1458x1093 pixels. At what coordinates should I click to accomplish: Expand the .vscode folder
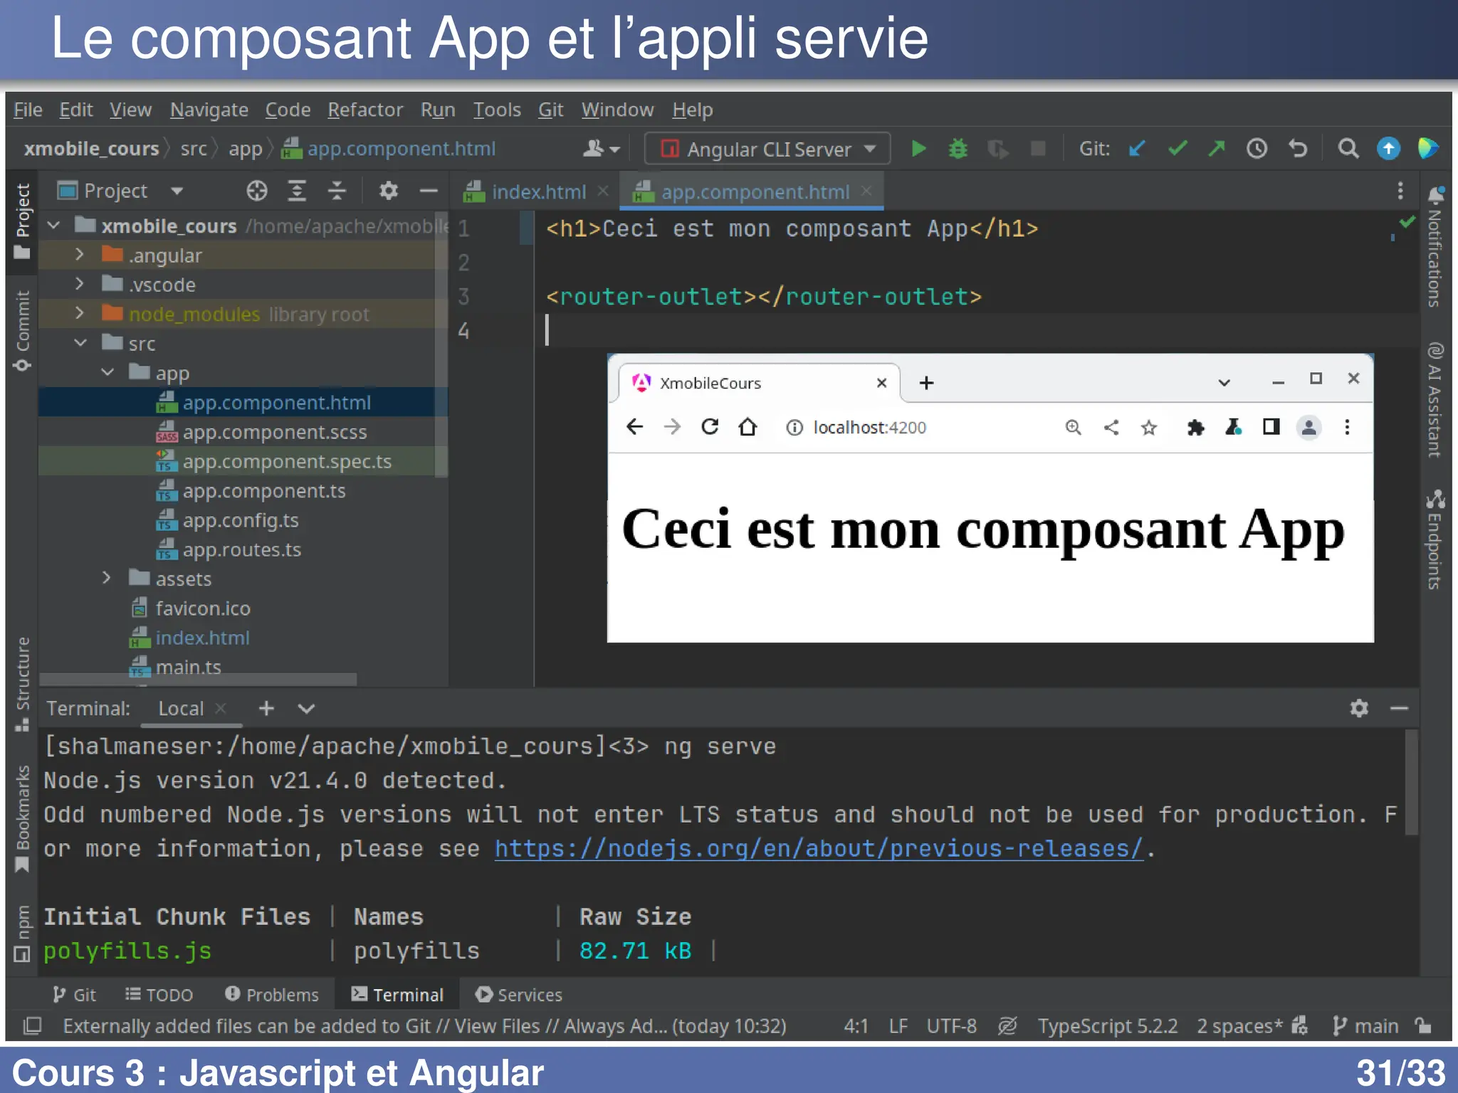[80, 284]
